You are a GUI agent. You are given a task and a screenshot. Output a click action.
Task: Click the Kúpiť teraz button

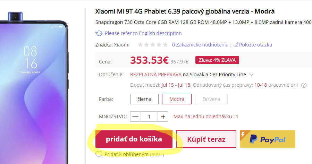[206, 139]
